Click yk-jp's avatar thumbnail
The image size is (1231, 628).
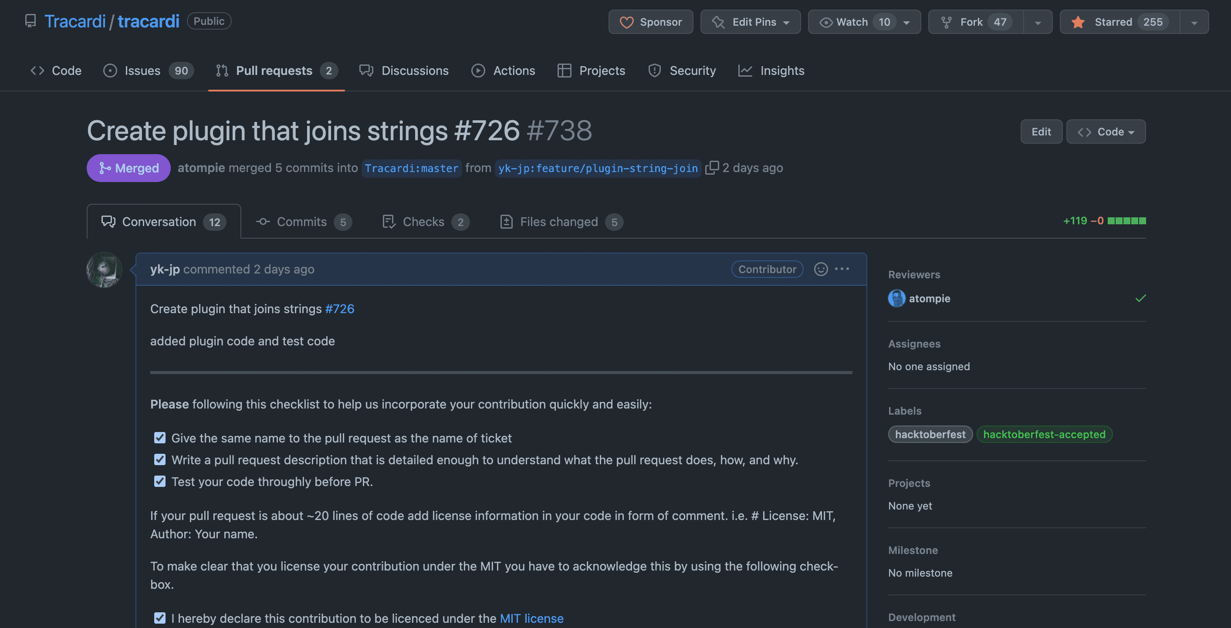pos(104,270)
